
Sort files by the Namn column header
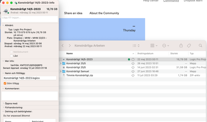click(x=70, y=54)
